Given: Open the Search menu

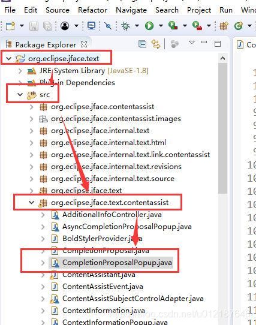Looking at the screenshot, I should [x=167, y=10].
